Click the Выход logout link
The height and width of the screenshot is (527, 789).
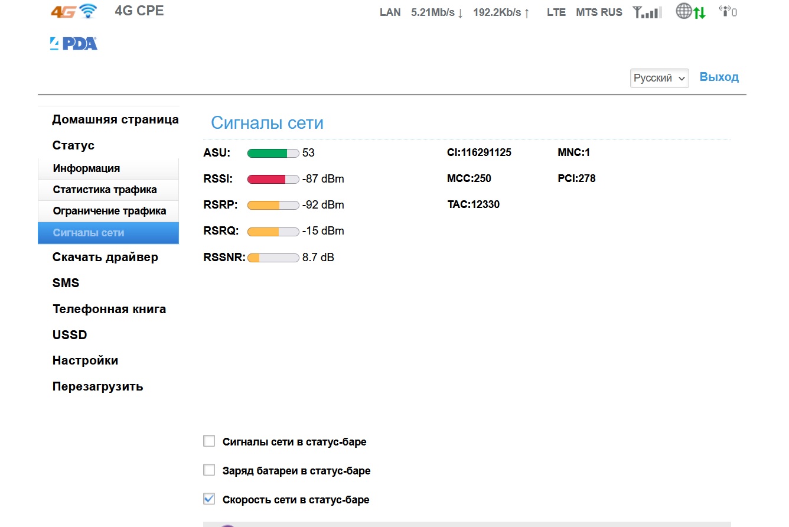tap(719, 77)
